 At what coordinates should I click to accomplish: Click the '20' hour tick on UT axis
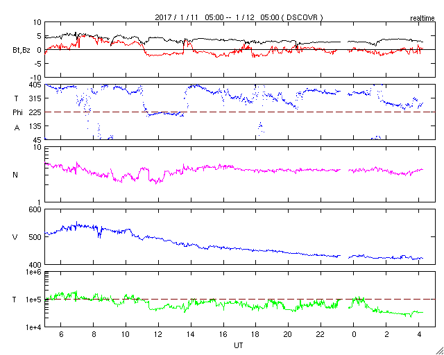[x=289, y=334]
